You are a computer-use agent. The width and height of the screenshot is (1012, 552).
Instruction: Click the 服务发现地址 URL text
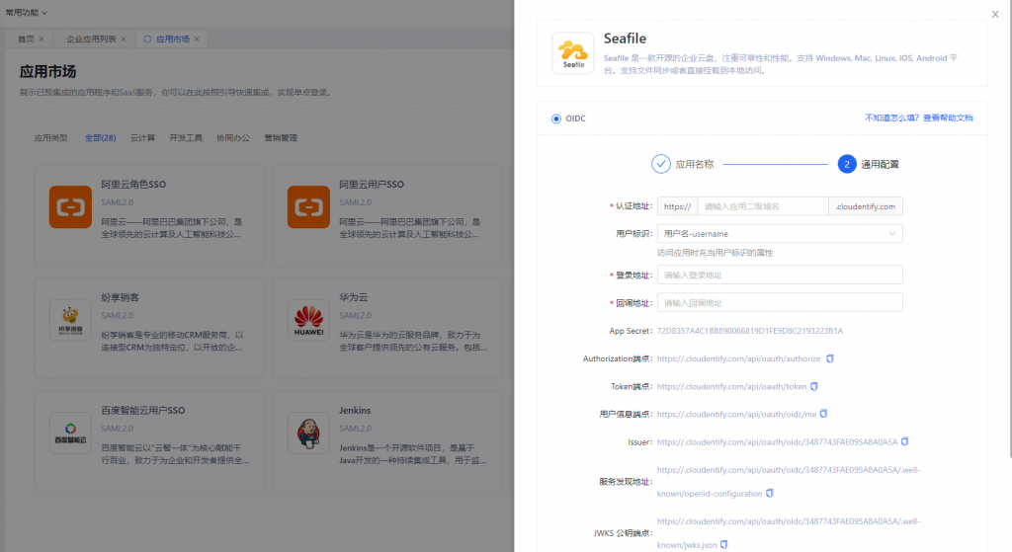pos(789,482)
